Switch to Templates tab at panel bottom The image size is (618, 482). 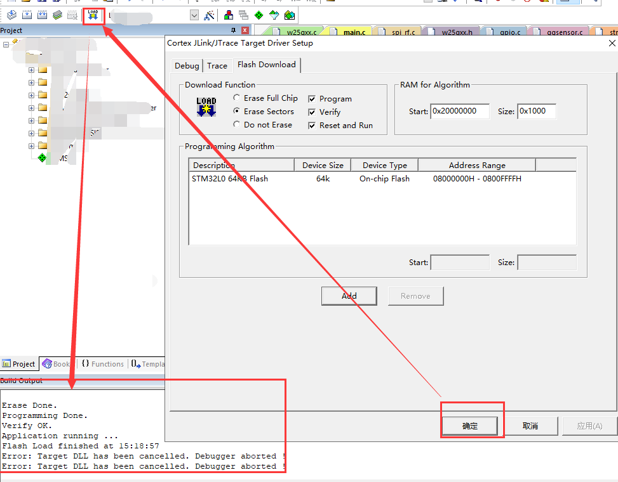tap(148, 364)
